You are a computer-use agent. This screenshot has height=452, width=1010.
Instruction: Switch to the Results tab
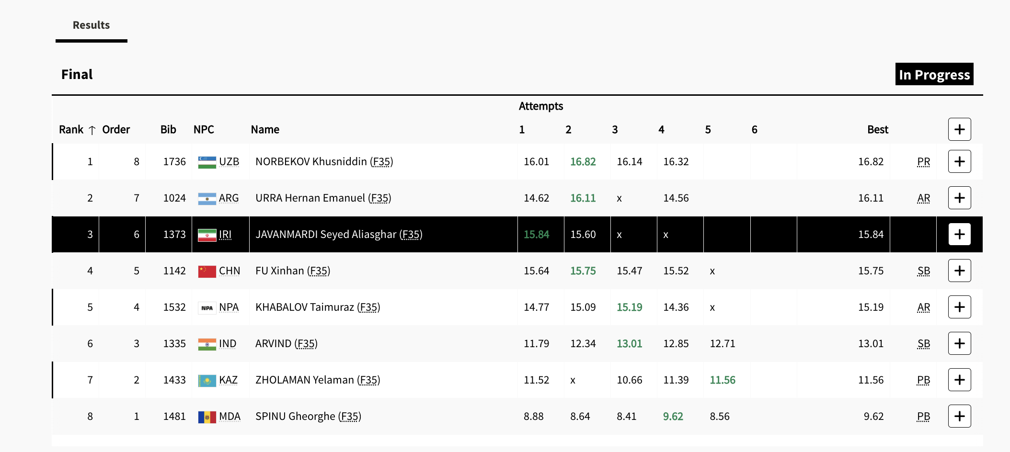91,25
